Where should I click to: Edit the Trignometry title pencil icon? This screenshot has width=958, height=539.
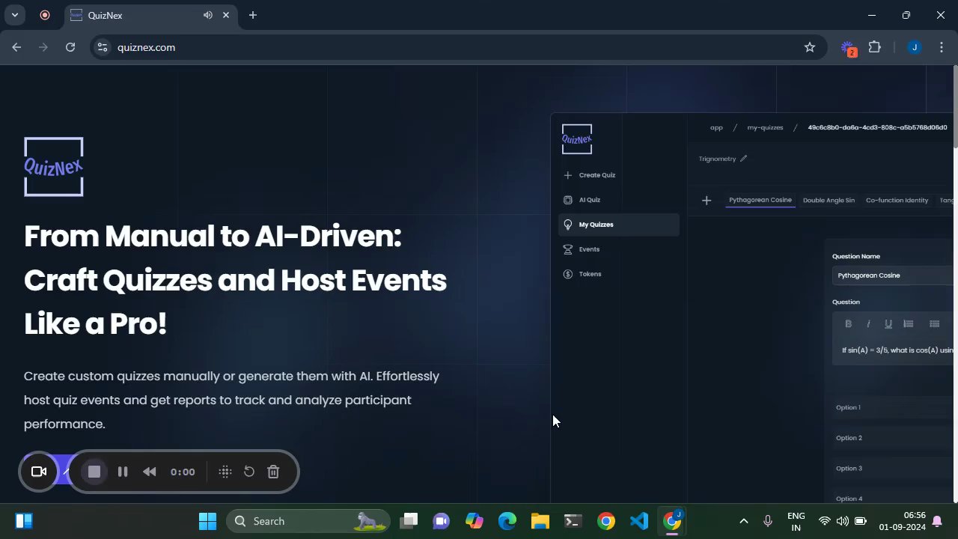tap(743, 159)
